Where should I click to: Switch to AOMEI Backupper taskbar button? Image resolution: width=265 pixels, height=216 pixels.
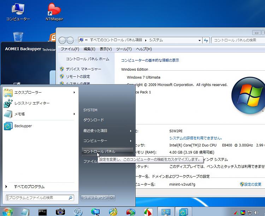point(183,212)
